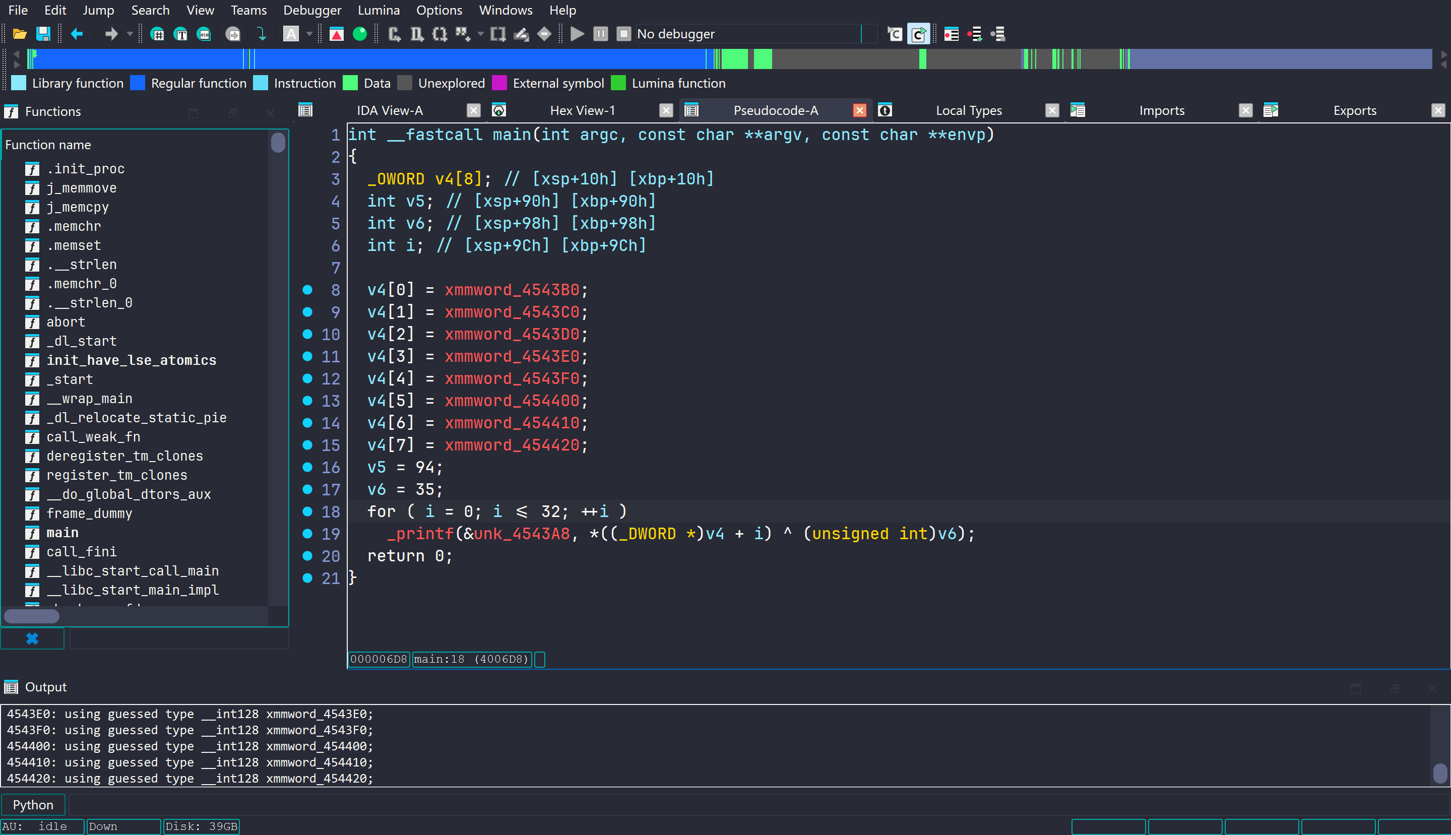This screenshot has height=835, width=1451.
Task: Open dropdown next to the string quotes icon
Action: click(481, 34)
